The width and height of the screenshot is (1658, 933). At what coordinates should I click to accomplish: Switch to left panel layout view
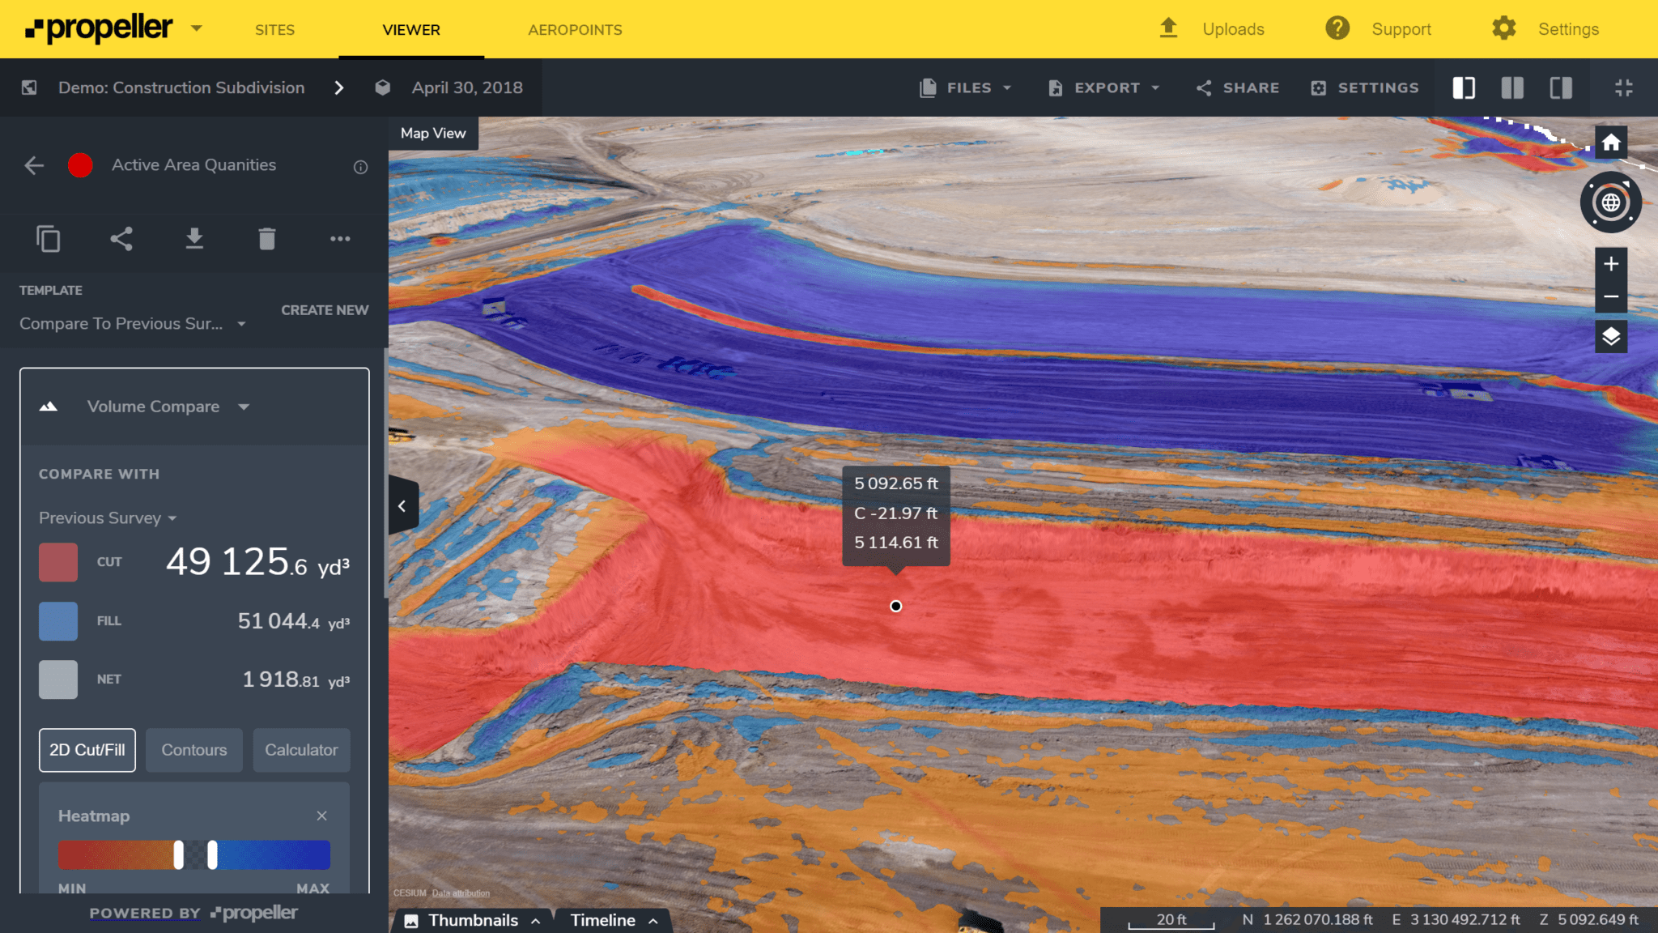tap(1464, 87)
